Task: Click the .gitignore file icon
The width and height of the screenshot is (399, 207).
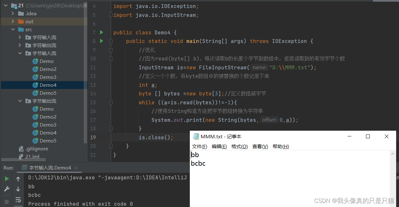Action: point(21,148)
